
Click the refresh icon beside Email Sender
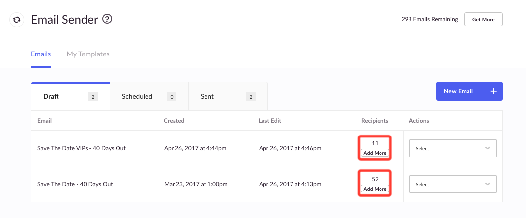(16, 20)
